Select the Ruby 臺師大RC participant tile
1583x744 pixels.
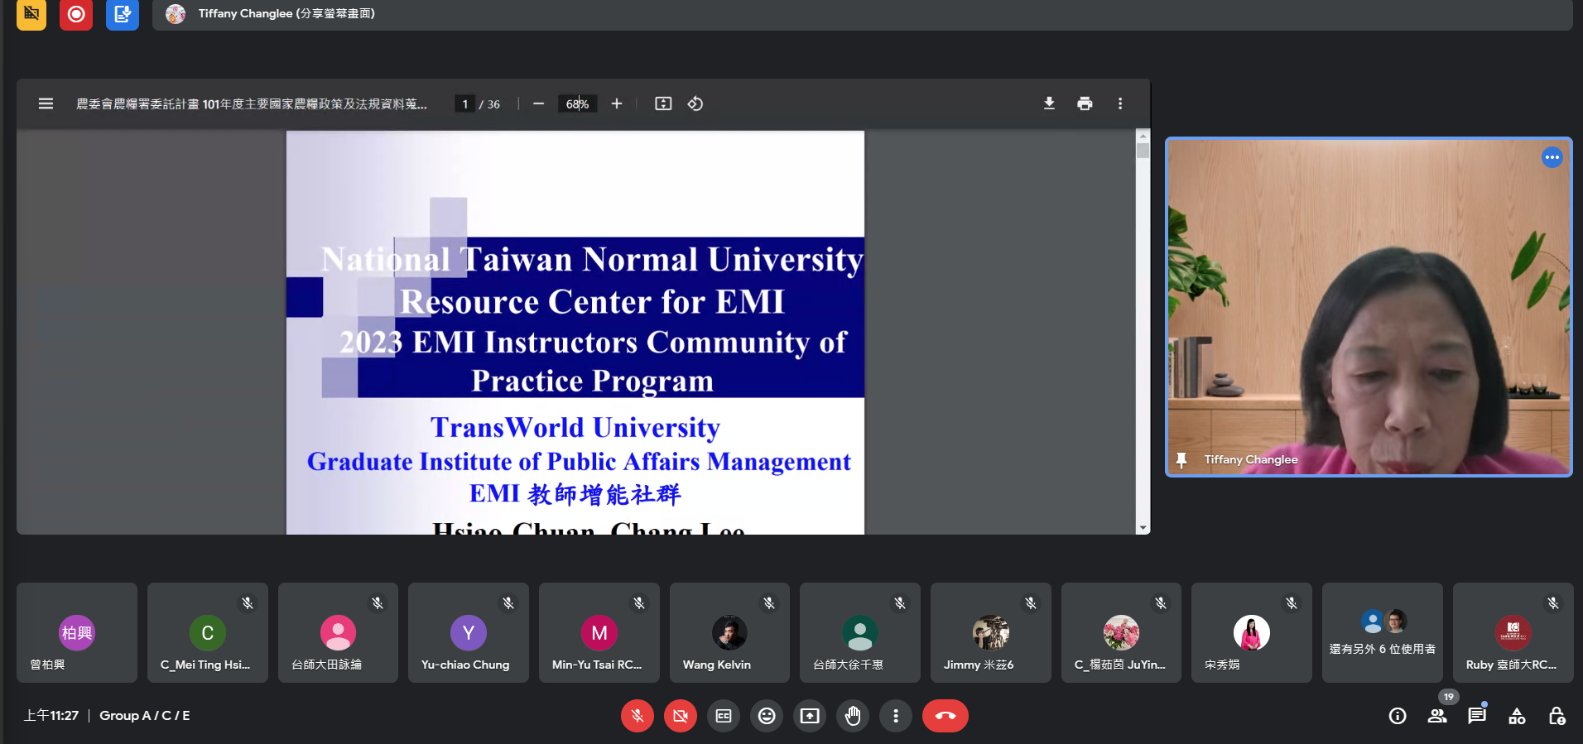tap(1513, 632)
